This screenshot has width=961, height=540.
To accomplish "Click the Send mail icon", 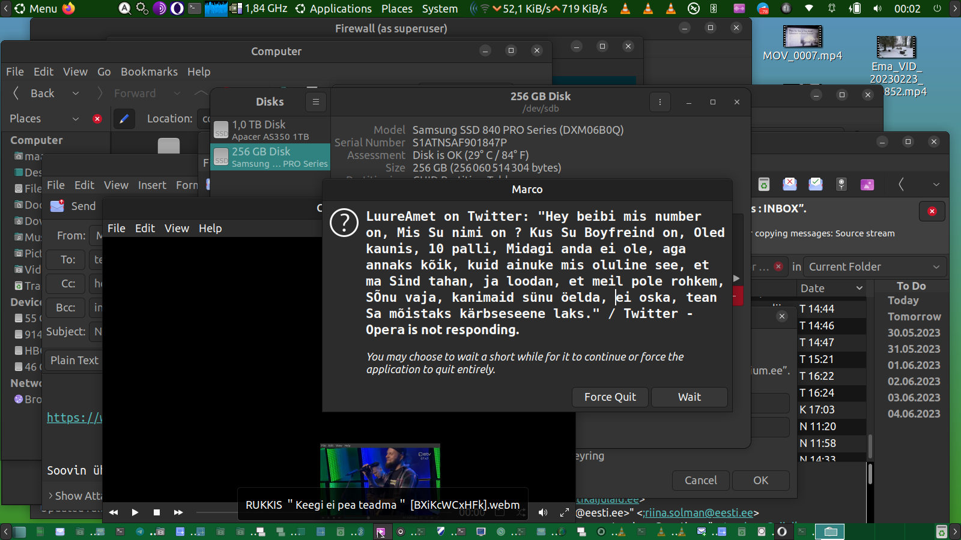I will [x=58, y=206].
